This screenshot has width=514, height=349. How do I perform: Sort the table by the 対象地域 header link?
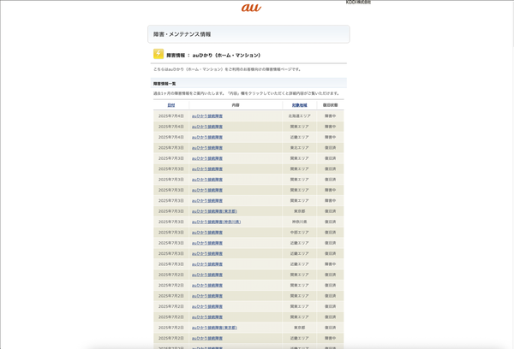pos(299,105)
